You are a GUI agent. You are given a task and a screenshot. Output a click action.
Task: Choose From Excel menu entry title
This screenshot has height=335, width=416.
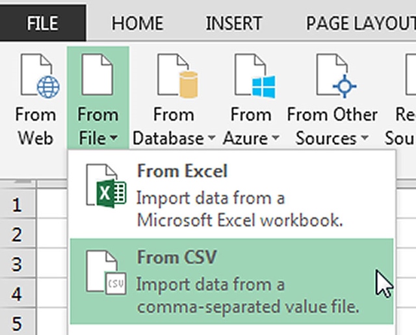182,171
